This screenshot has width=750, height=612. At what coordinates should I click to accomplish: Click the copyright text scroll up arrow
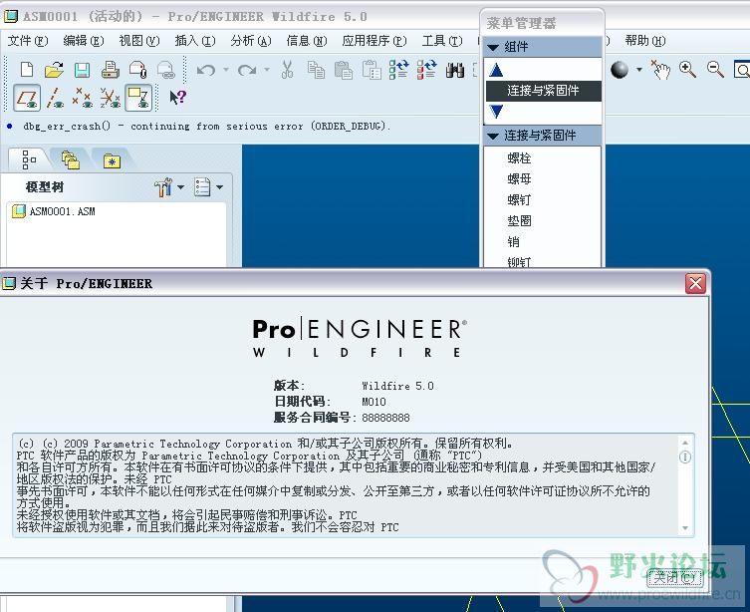(685, 443)
